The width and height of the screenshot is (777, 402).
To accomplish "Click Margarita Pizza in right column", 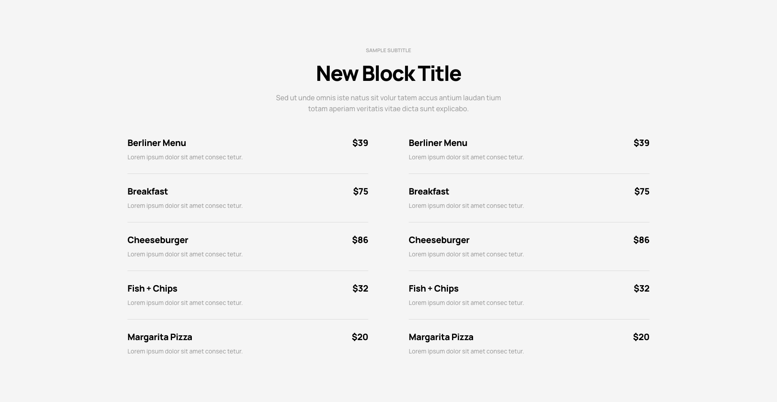I will click(441, 337).
